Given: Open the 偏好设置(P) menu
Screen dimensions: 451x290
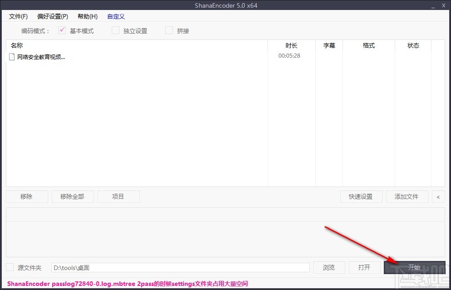Looking at the screenshot, I should pyautogui.click(x=53, y=16).
